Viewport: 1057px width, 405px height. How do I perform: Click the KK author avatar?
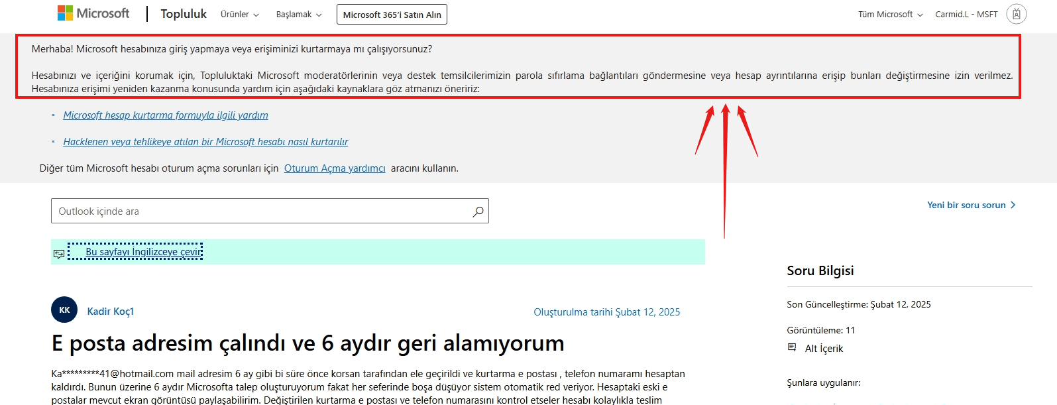point(64,310)
